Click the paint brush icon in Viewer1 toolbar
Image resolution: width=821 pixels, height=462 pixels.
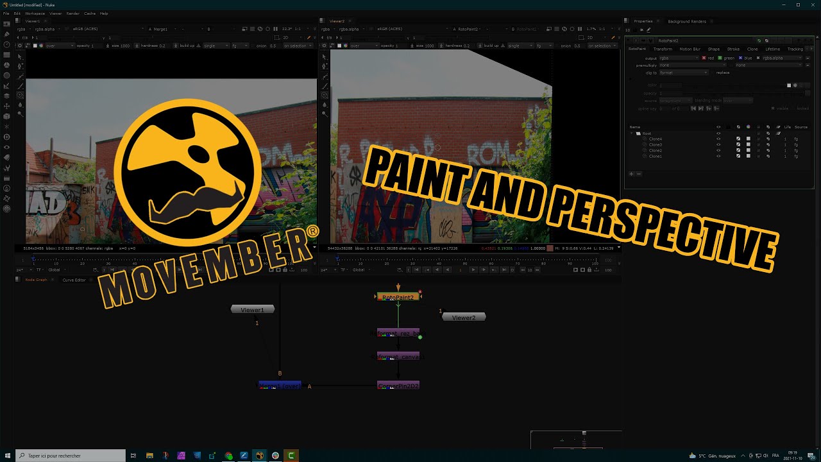point(309,37)
